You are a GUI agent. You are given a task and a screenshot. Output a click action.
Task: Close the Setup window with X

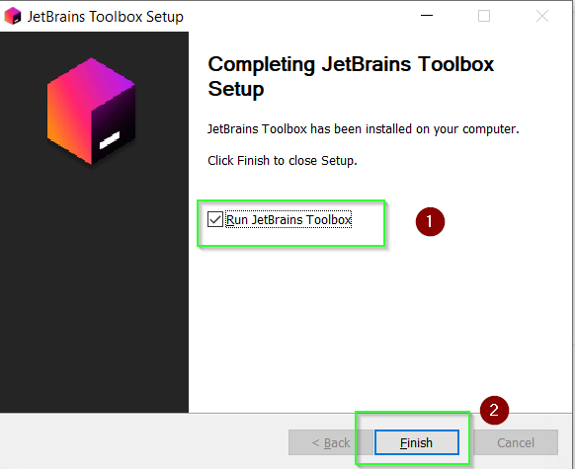542,16
